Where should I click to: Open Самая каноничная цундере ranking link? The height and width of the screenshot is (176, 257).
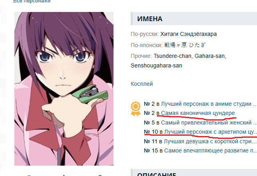(x=198, y=113)
